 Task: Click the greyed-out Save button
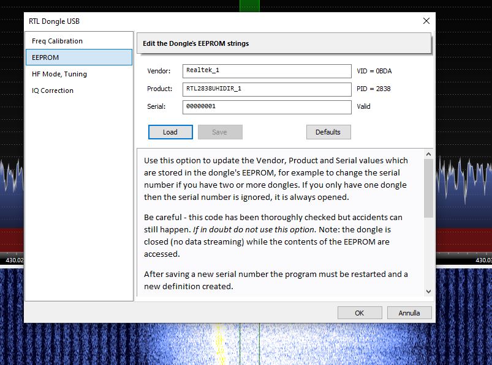pyautogui.click(x=219, y=132)
